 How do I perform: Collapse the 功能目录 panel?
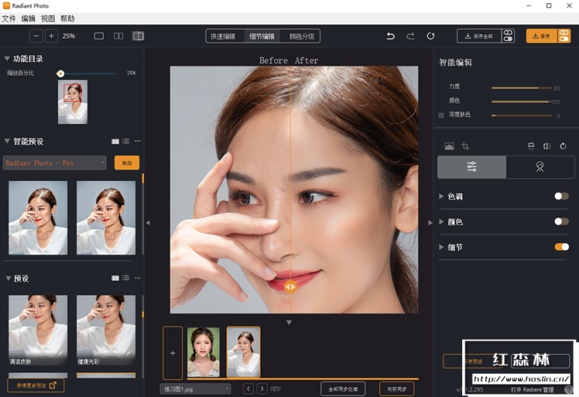(x=7, y=58)
